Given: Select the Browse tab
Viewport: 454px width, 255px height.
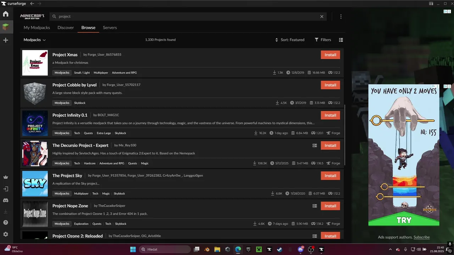Looking at the screenshot, I should [88, 28].
